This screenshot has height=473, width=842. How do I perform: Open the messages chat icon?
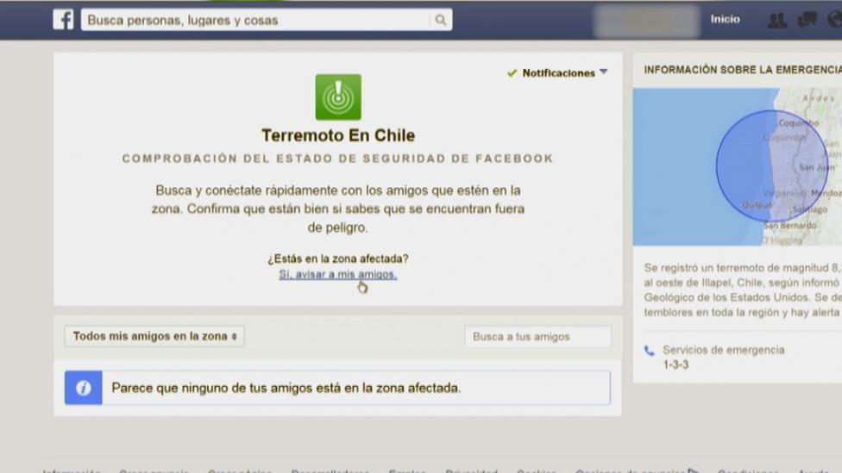coord(807,20)
